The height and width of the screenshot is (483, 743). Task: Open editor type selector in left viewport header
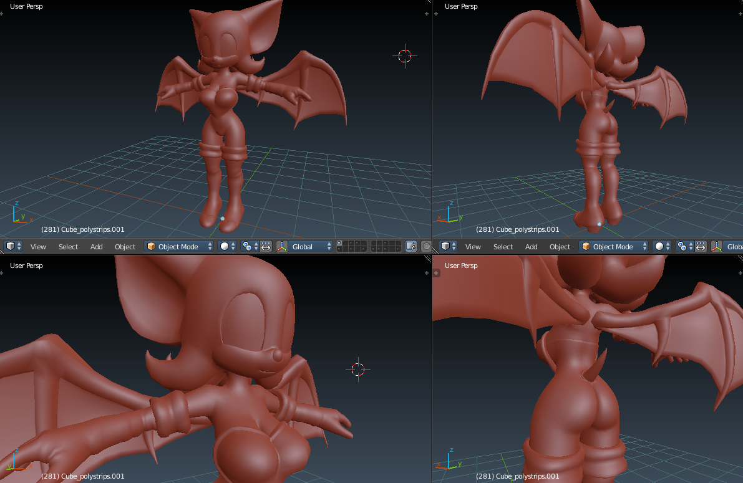tap(13, 246)
